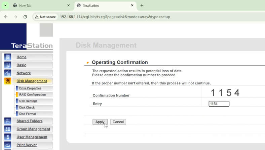Click the Group Management sidebar icon
Viewport: 265px width, 150px height.
[8, 129]
